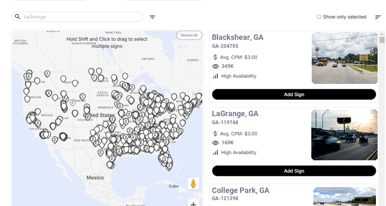Open the filter icon beside search box

coord(152,17)
